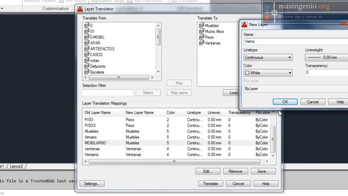
Task: Click vertical scrollbar of mappings table
Action: pos(273,139)
